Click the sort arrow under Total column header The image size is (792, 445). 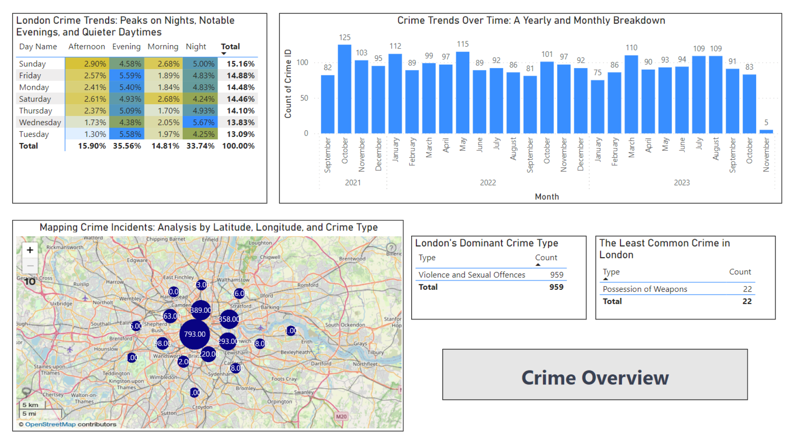[x=224, y=54]
